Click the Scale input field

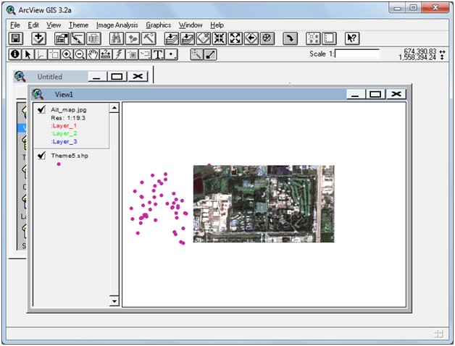click(x=356, y=54)
